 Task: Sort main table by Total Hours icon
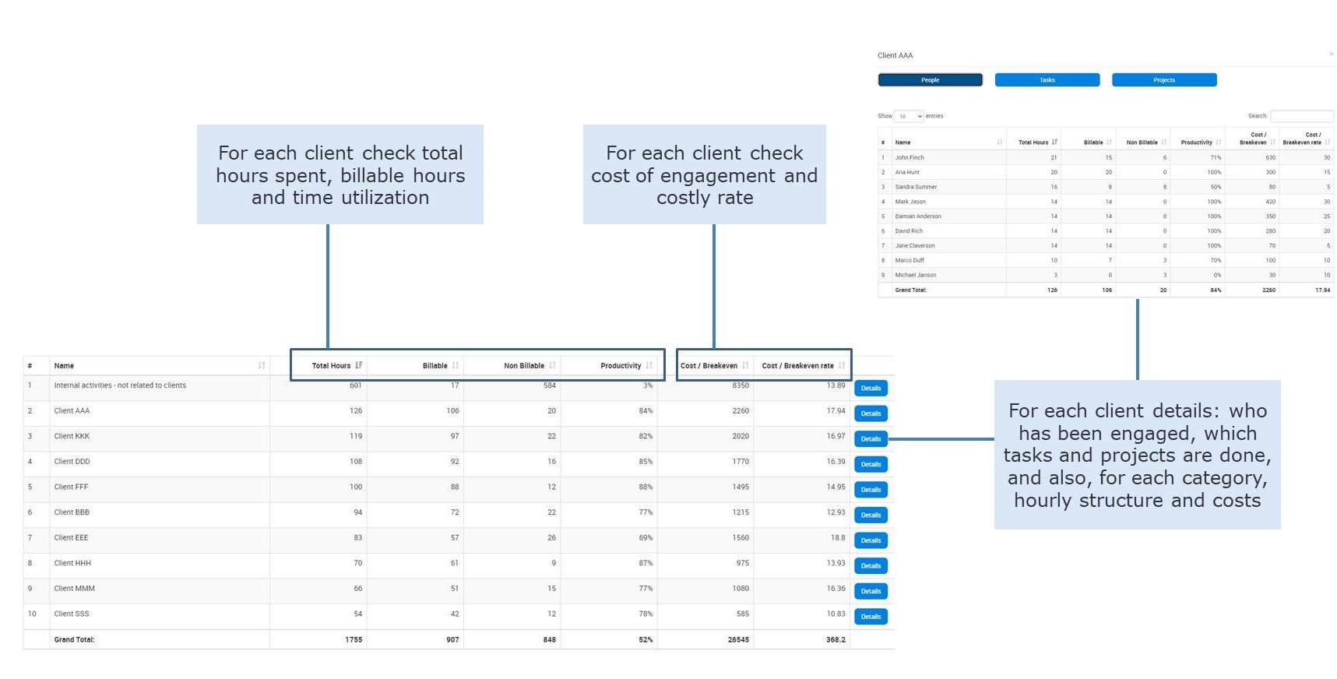click(x=358, y=365)
